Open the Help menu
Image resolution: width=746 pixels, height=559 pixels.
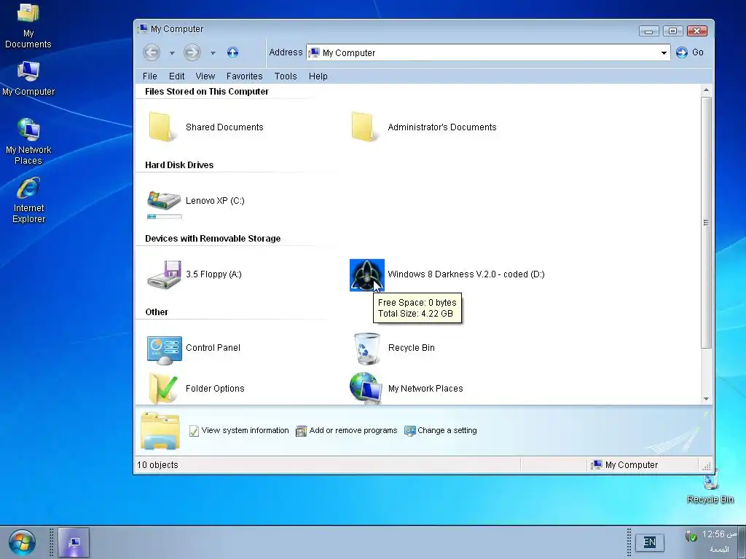(x=318, y=76)
